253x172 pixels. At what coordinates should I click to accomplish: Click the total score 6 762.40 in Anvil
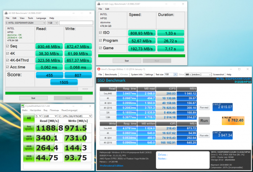[233, 121]
